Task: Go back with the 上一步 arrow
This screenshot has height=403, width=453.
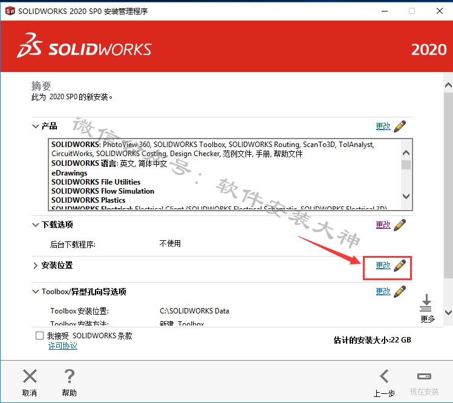Action: click(x=384, y=376)
